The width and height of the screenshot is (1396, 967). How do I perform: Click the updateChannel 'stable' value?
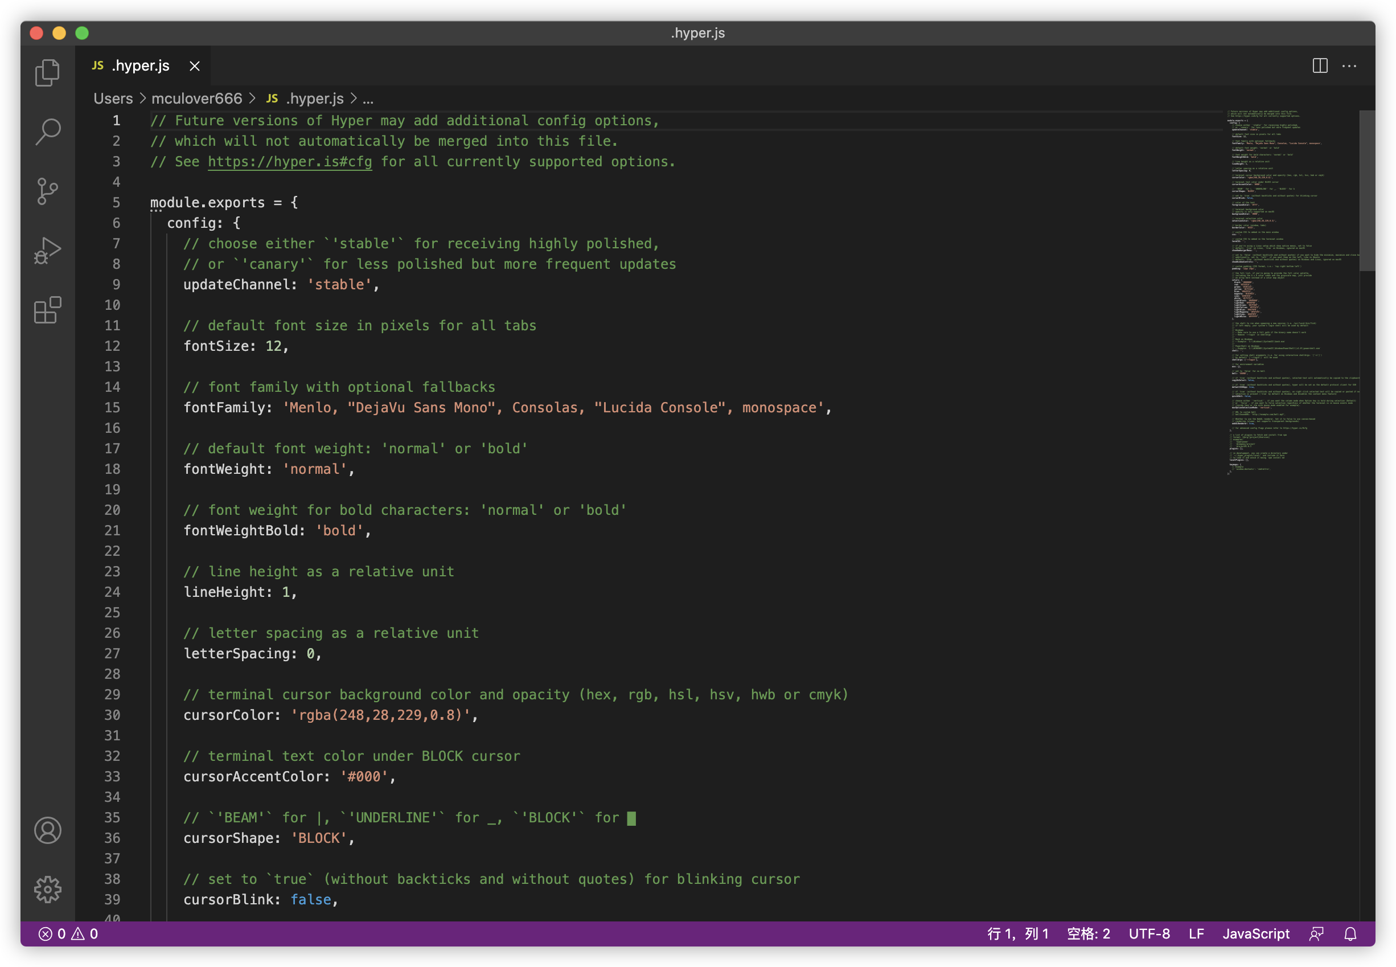click(339, 285)
